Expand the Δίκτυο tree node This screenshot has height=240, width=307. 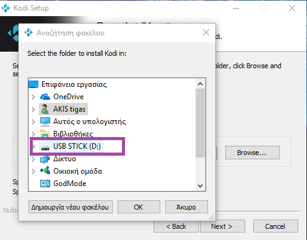[x=33, y=159]
